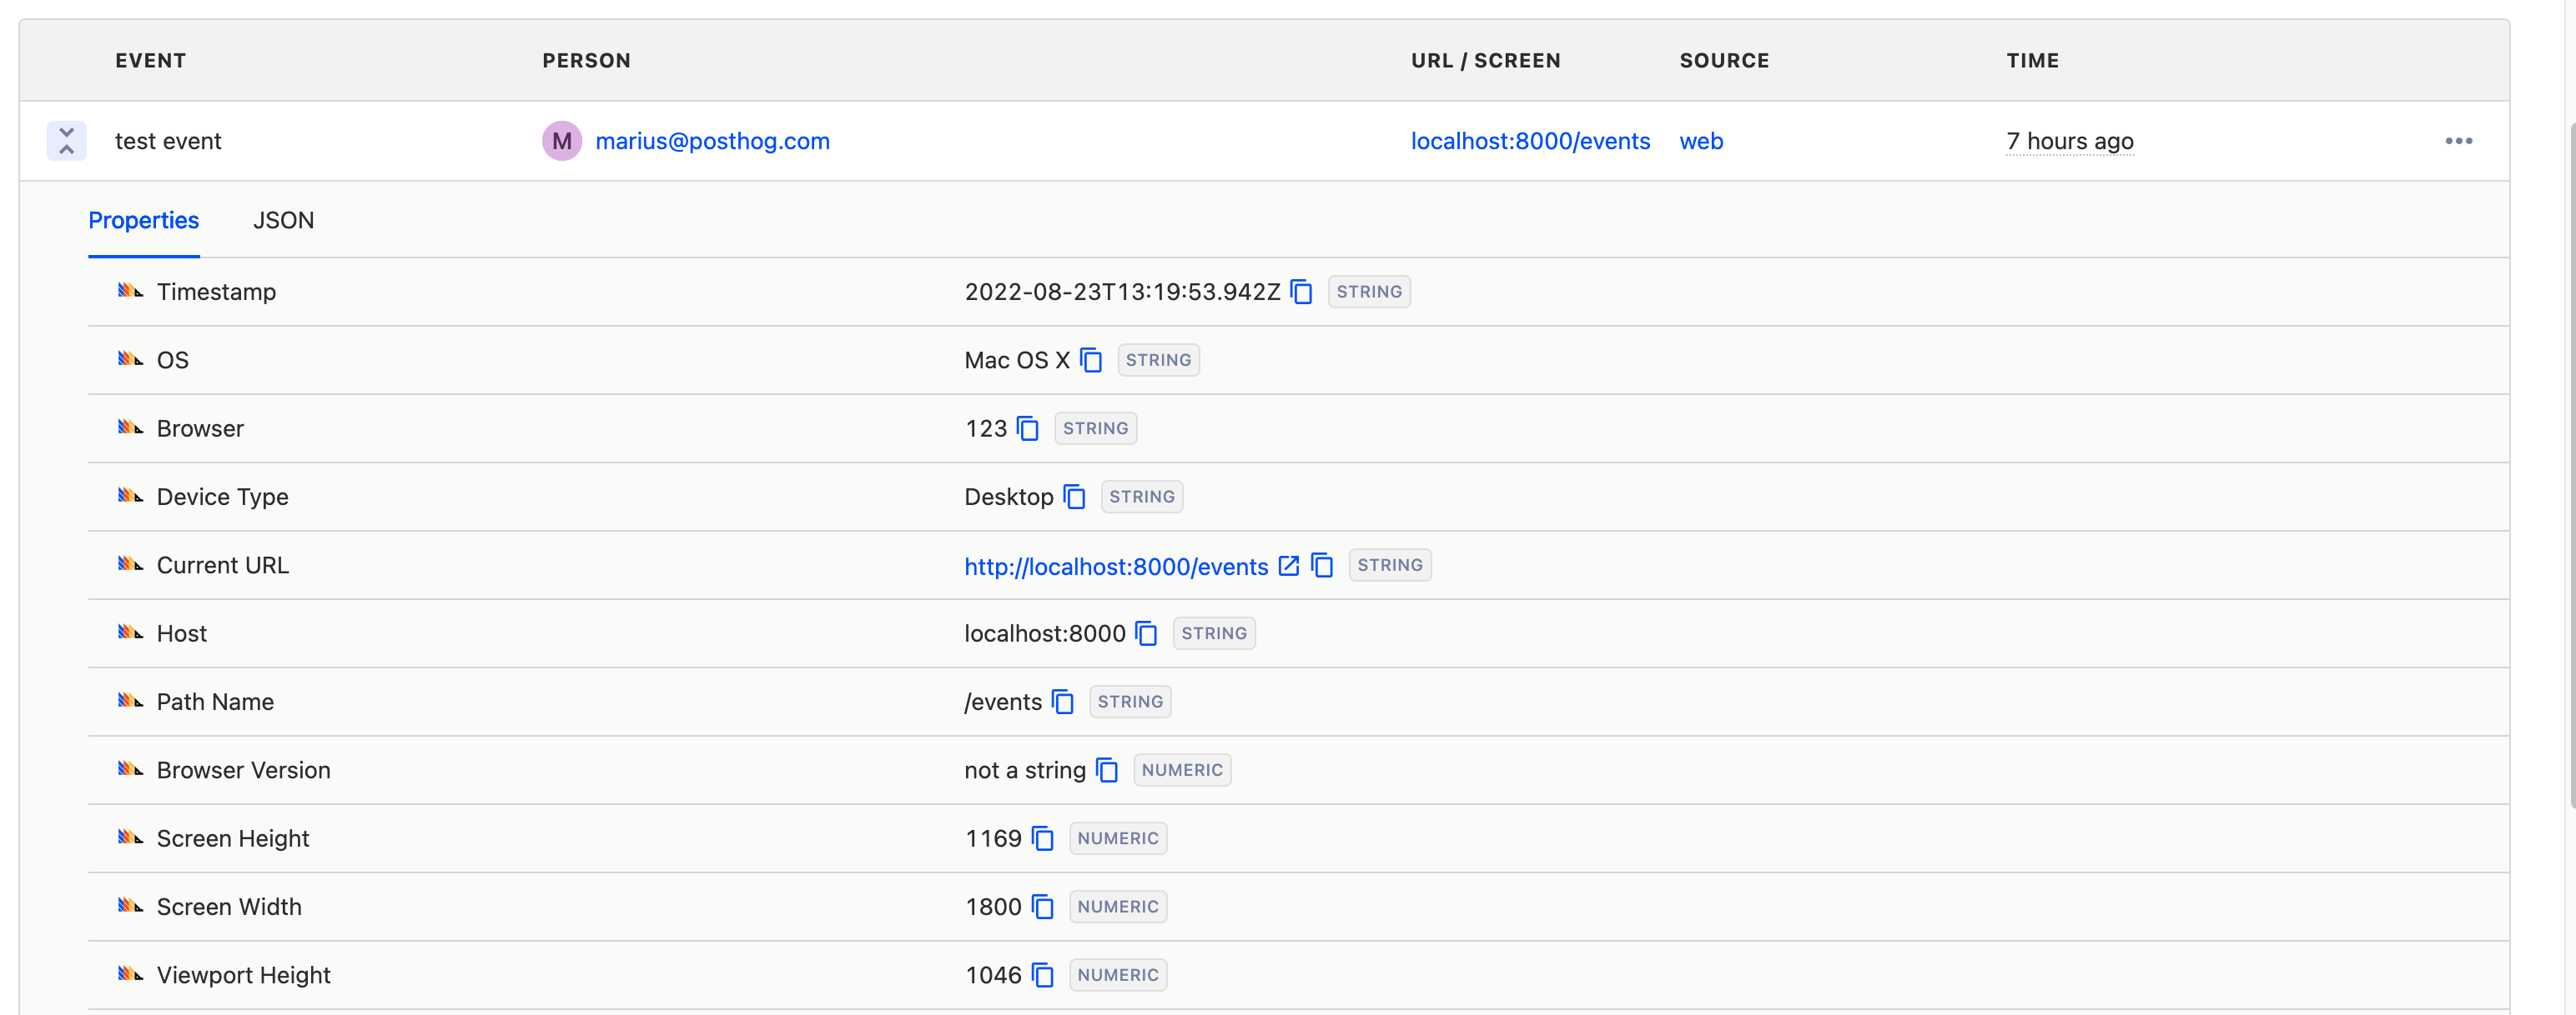Copy the Timestamp value to clipboard
The width and height of the screenshot is (2576, 1015).
click(x=1301, y=292)
